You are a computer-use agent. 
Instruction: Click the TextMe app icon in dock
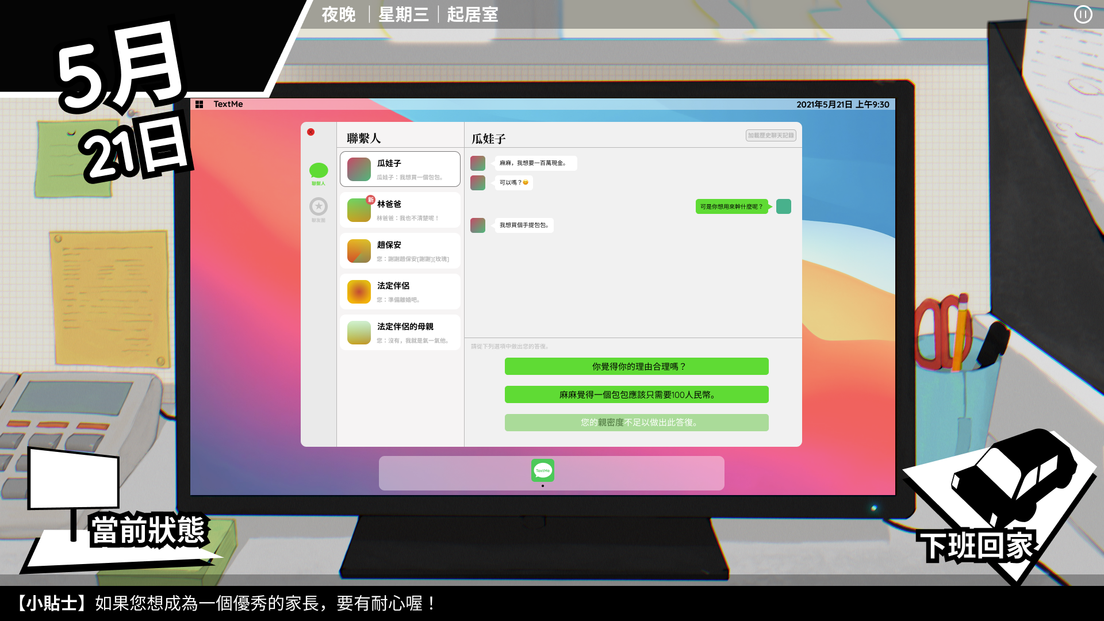(x=542, y=470)
